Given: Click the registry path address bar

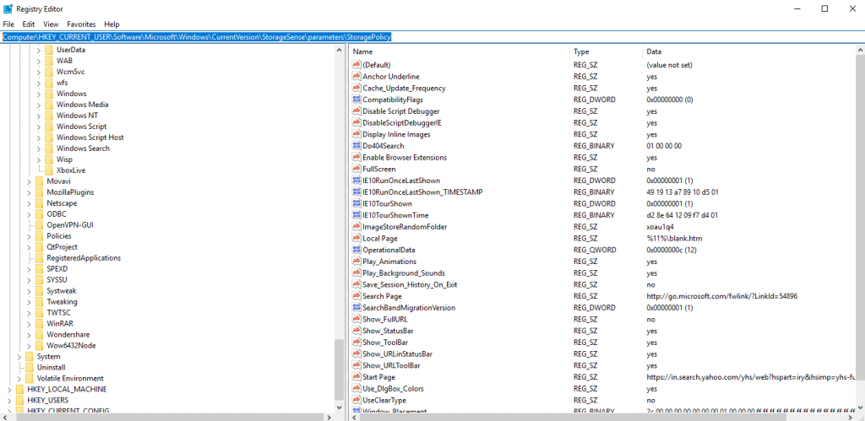Looking at the screenshot, I should (x=432, y=37).
